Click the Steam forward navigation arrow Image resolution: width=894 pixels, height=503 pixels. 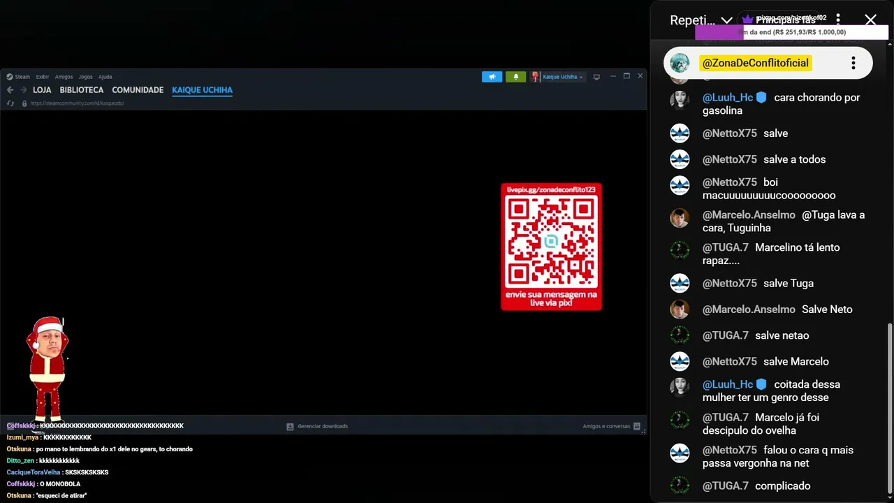point(24,90)
